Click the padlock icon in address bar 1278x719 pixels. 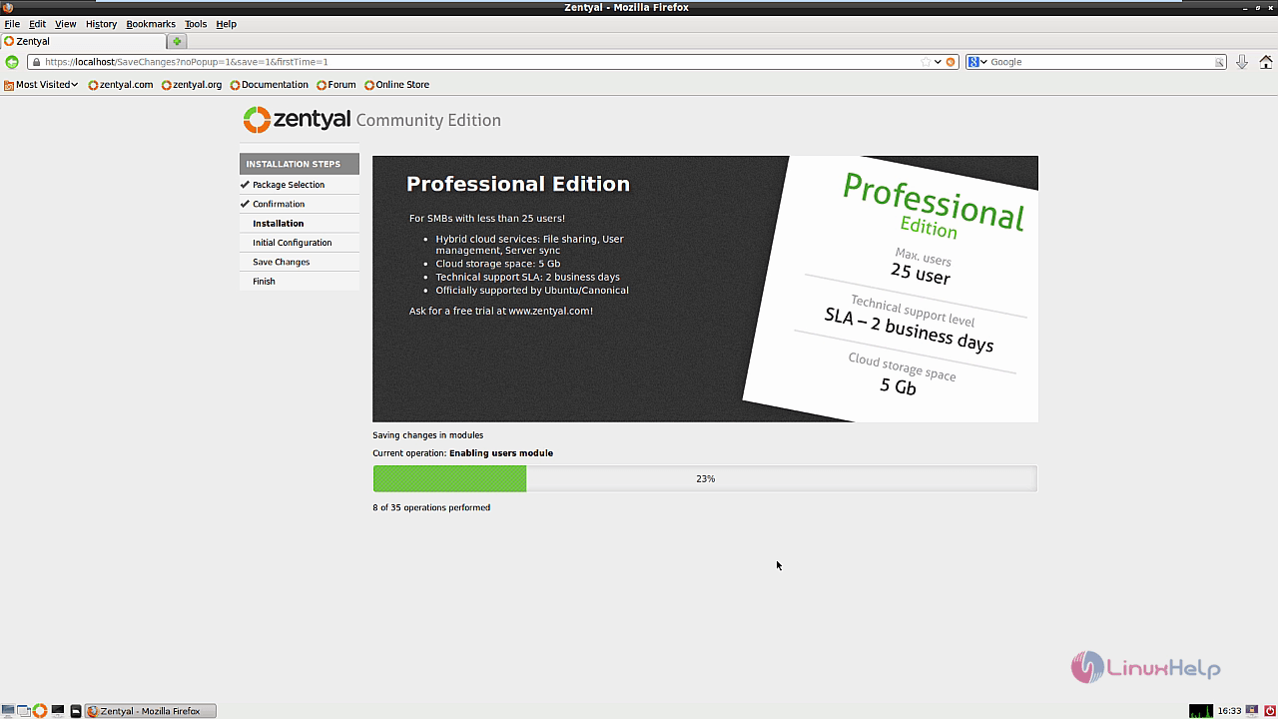[36, 62]
